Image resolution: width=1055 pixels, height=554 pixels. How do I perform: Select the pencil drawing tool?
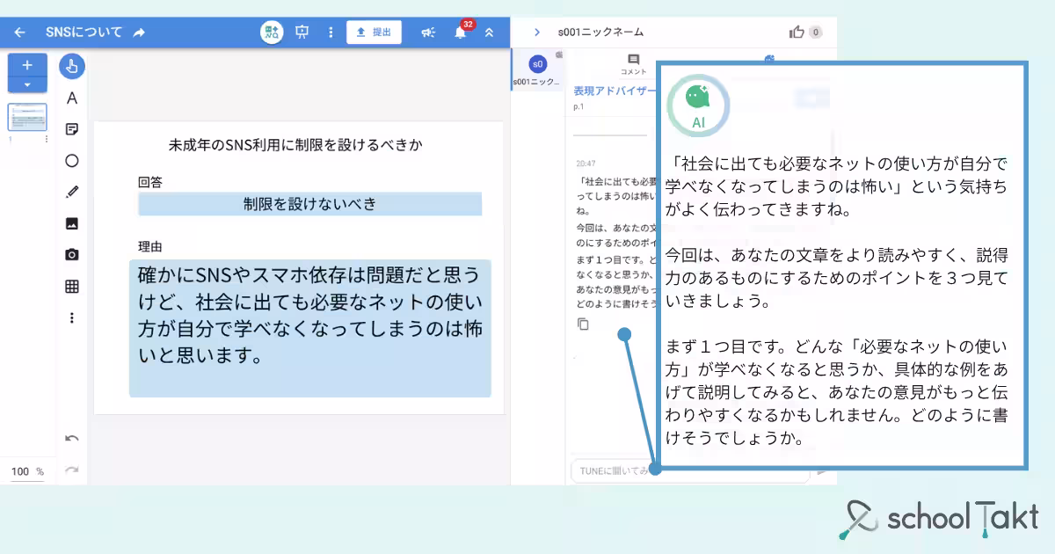[72, 192]
